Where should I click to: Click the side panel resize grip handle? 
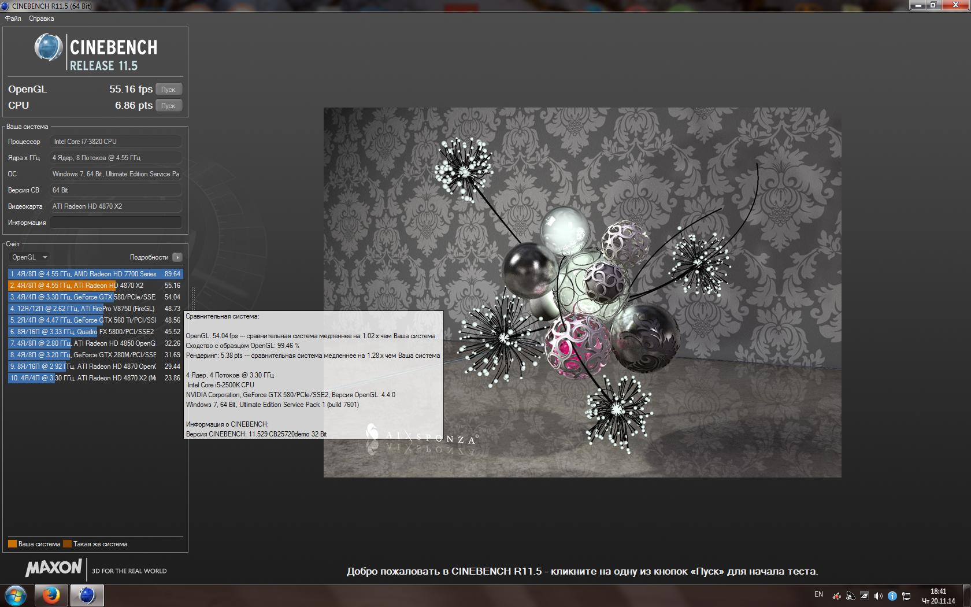pos(193,298)
